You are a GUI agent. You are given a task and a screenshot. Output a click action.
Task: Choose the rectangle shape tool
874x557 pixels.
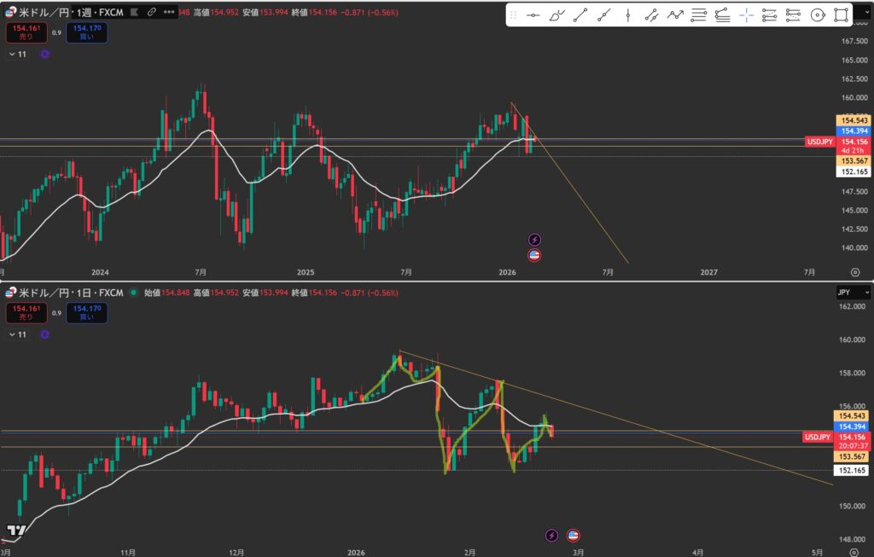pyautogui.click(x=841, y=15)
